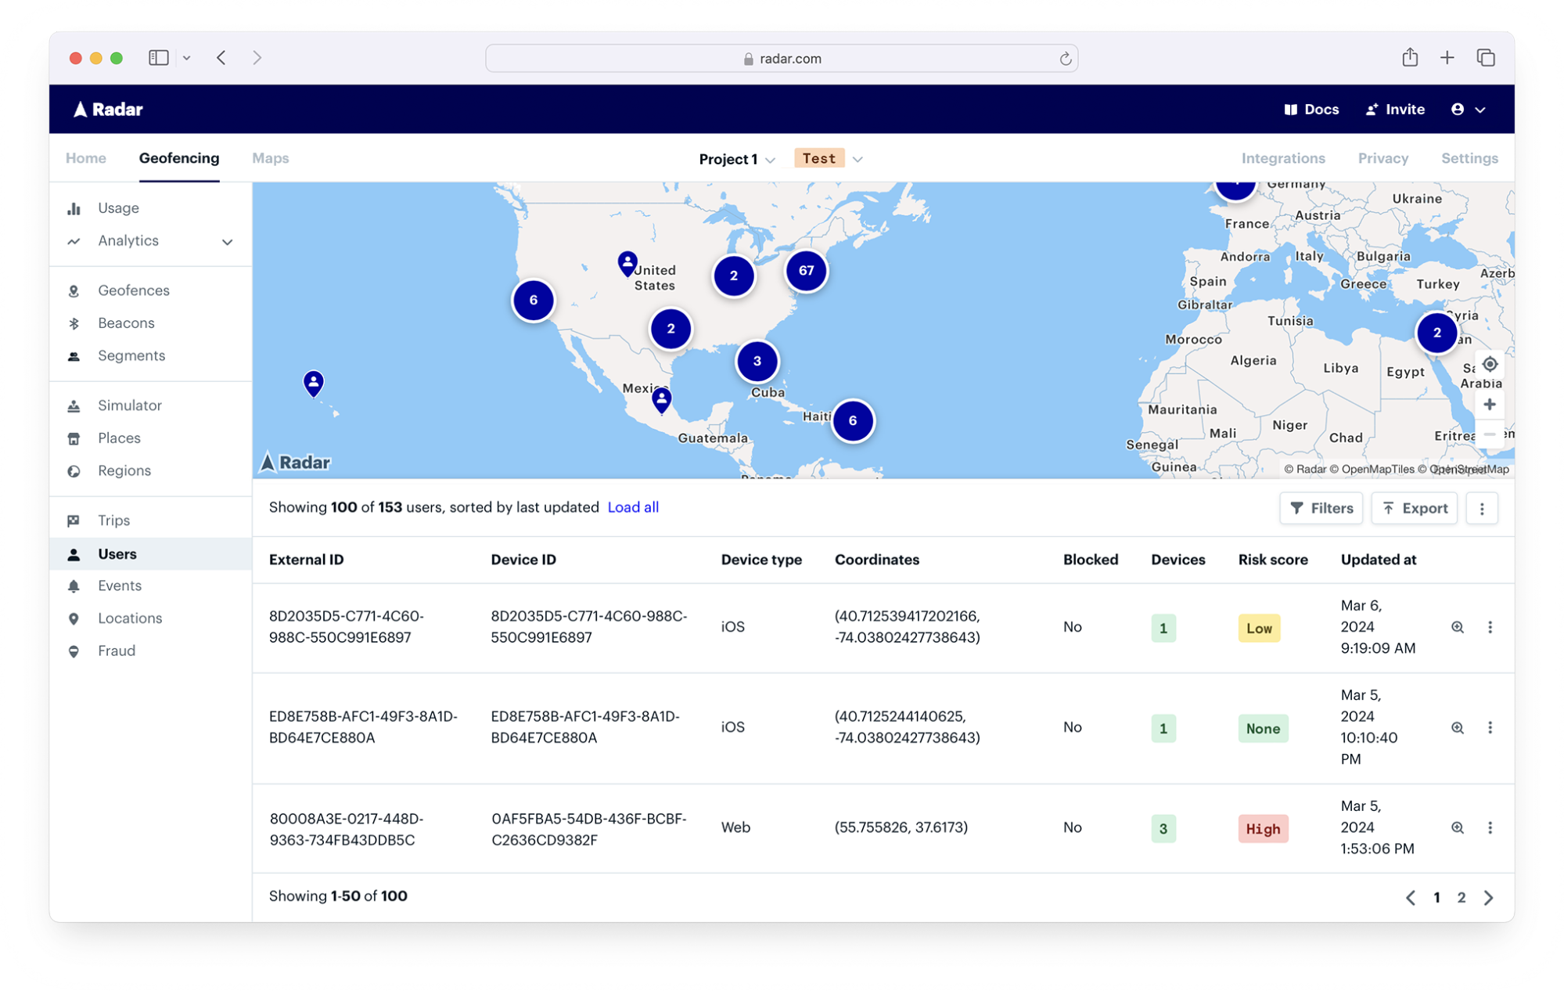Click the Trips flag icon
Image resolution: width=1564 pixels, height=991 pixels.
click(x=74, y=521)
